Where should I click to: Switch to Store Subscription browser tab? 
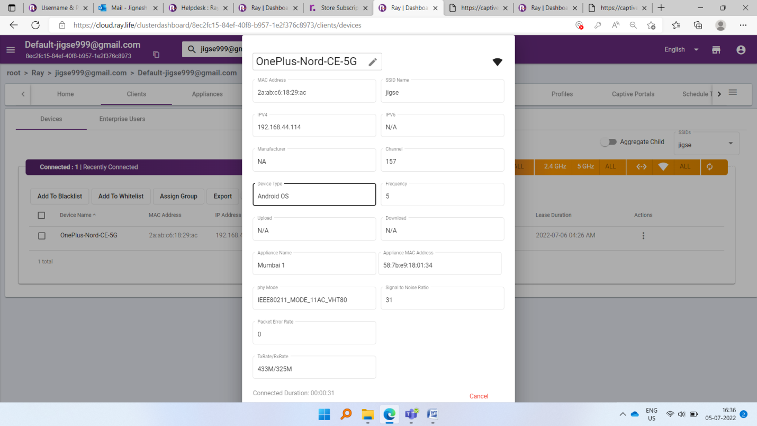click(x=338, y=8)
